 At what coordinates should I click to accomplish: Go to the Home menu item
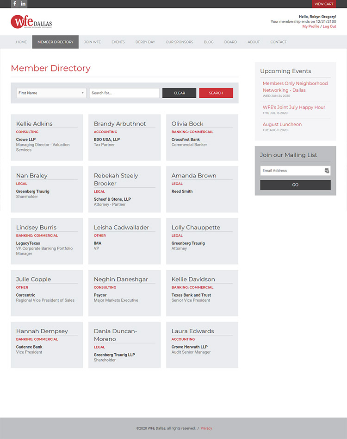(x=21, y=42)
